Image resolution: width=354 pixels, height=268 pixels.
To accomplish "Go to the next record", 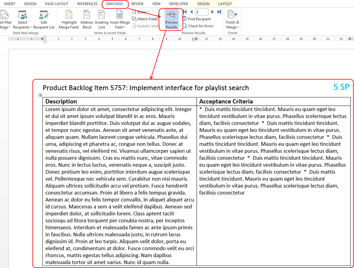I will [212, 12].
